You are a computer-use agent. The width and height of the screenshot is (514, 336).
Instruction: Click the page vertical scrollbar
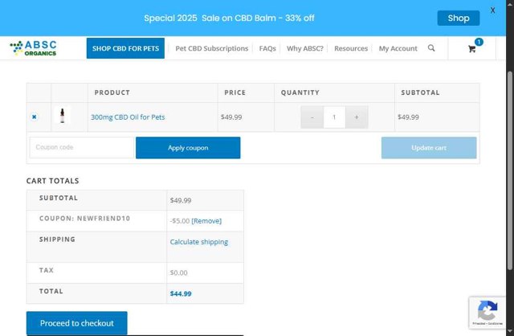click(510, 170)
